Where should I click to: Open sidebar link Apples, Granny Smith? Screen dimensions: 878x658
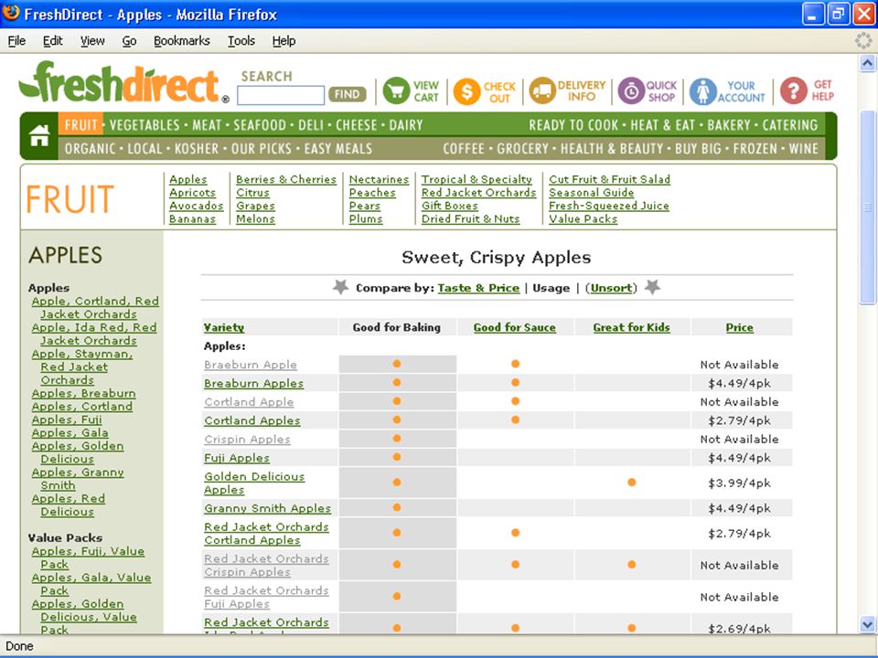[x=78, y=479]
